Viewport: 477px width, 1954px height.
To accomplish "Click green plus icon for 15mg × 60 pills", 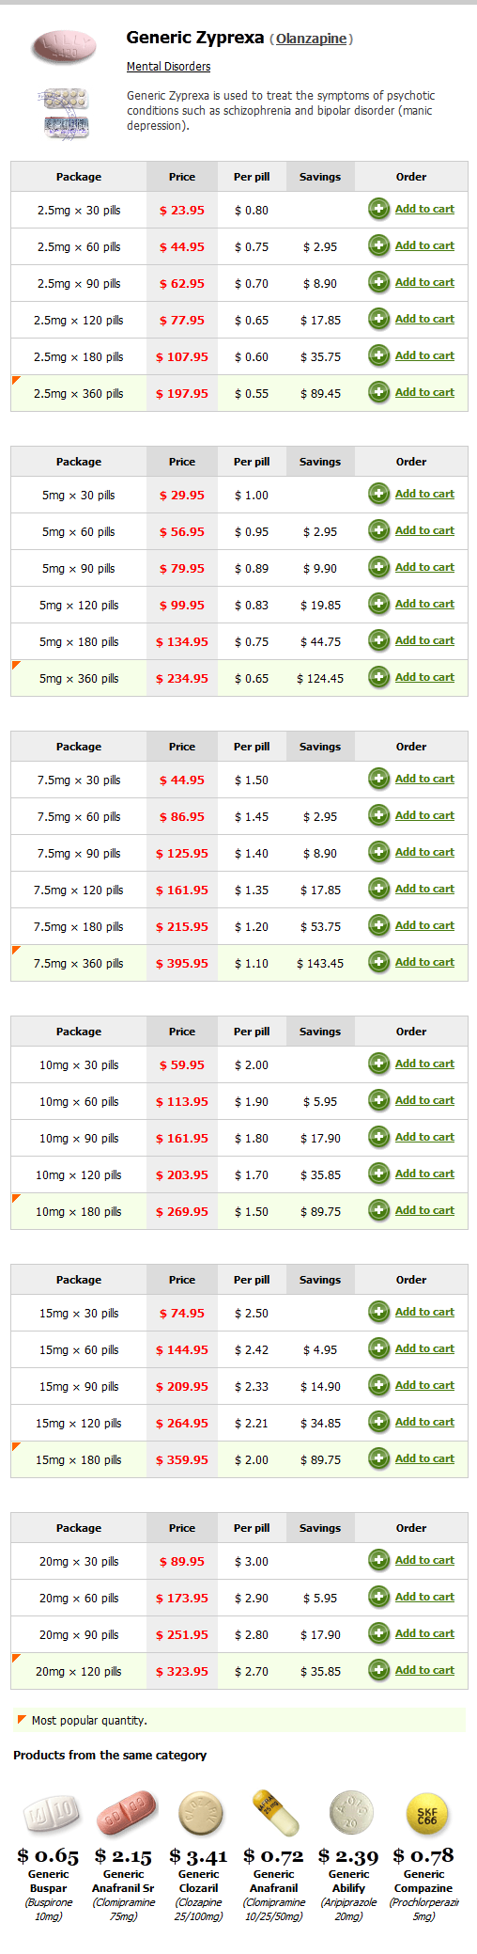I will click(378, 1348).
